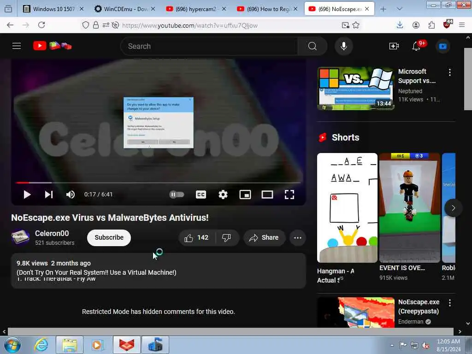
Task: Skip to next video
Action: (49, 195)
